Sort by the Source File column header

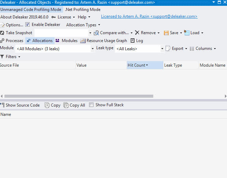(x=38, y=65)
